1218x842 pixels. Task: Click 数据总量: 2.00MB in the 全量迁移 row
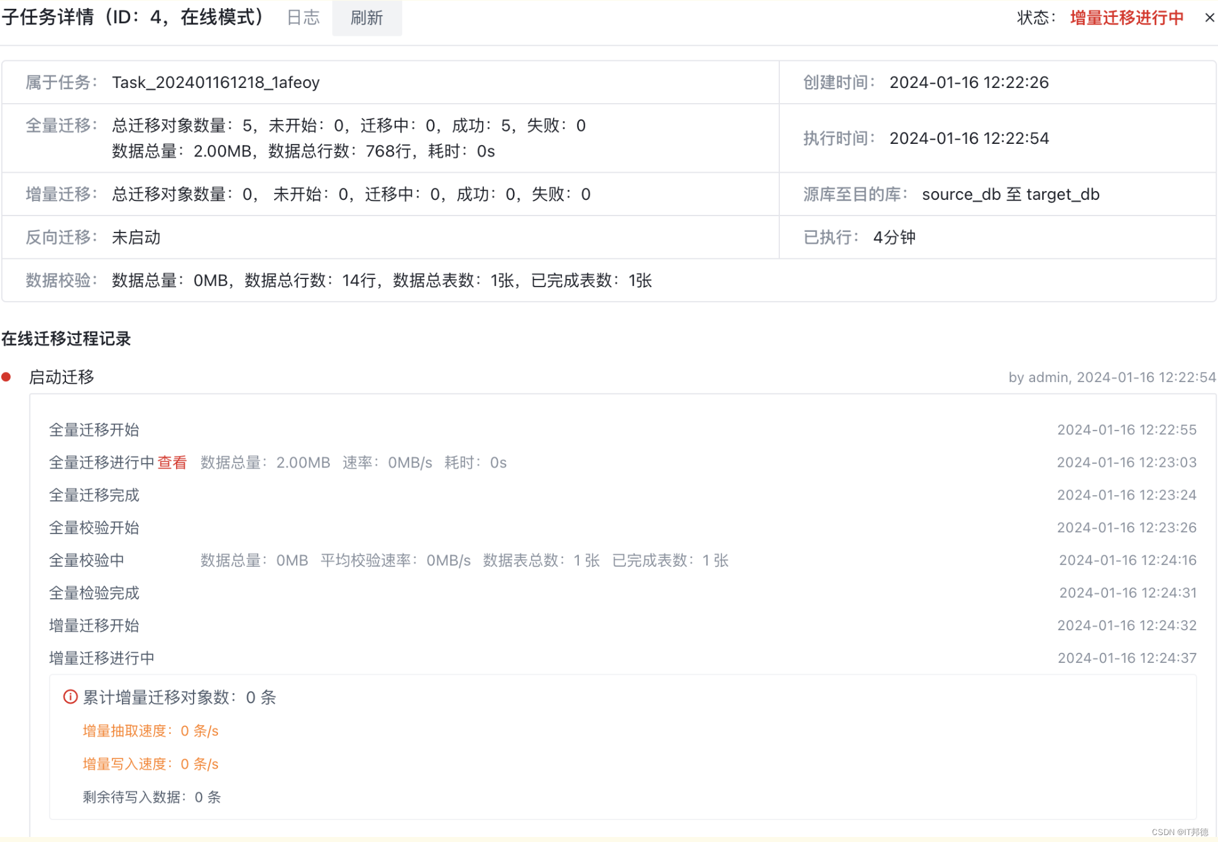[x=182, y=151]
